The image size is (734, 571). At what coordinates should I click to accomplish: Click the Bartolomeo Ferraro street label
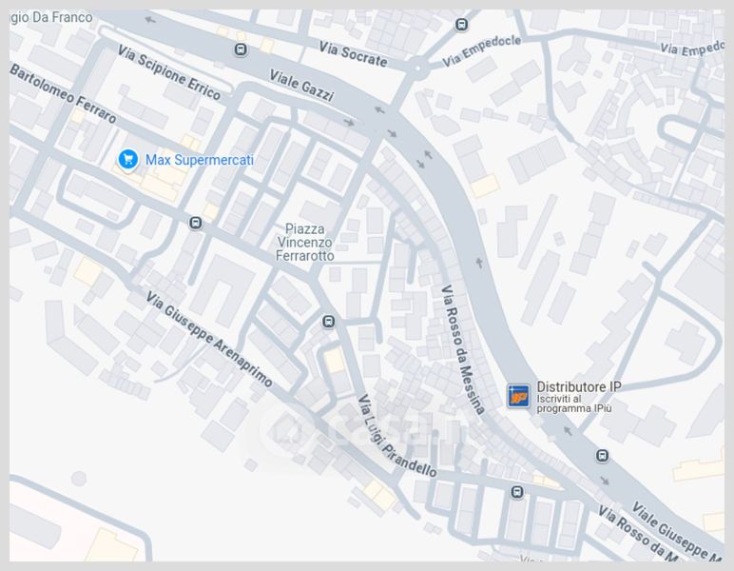pos(63,93)
